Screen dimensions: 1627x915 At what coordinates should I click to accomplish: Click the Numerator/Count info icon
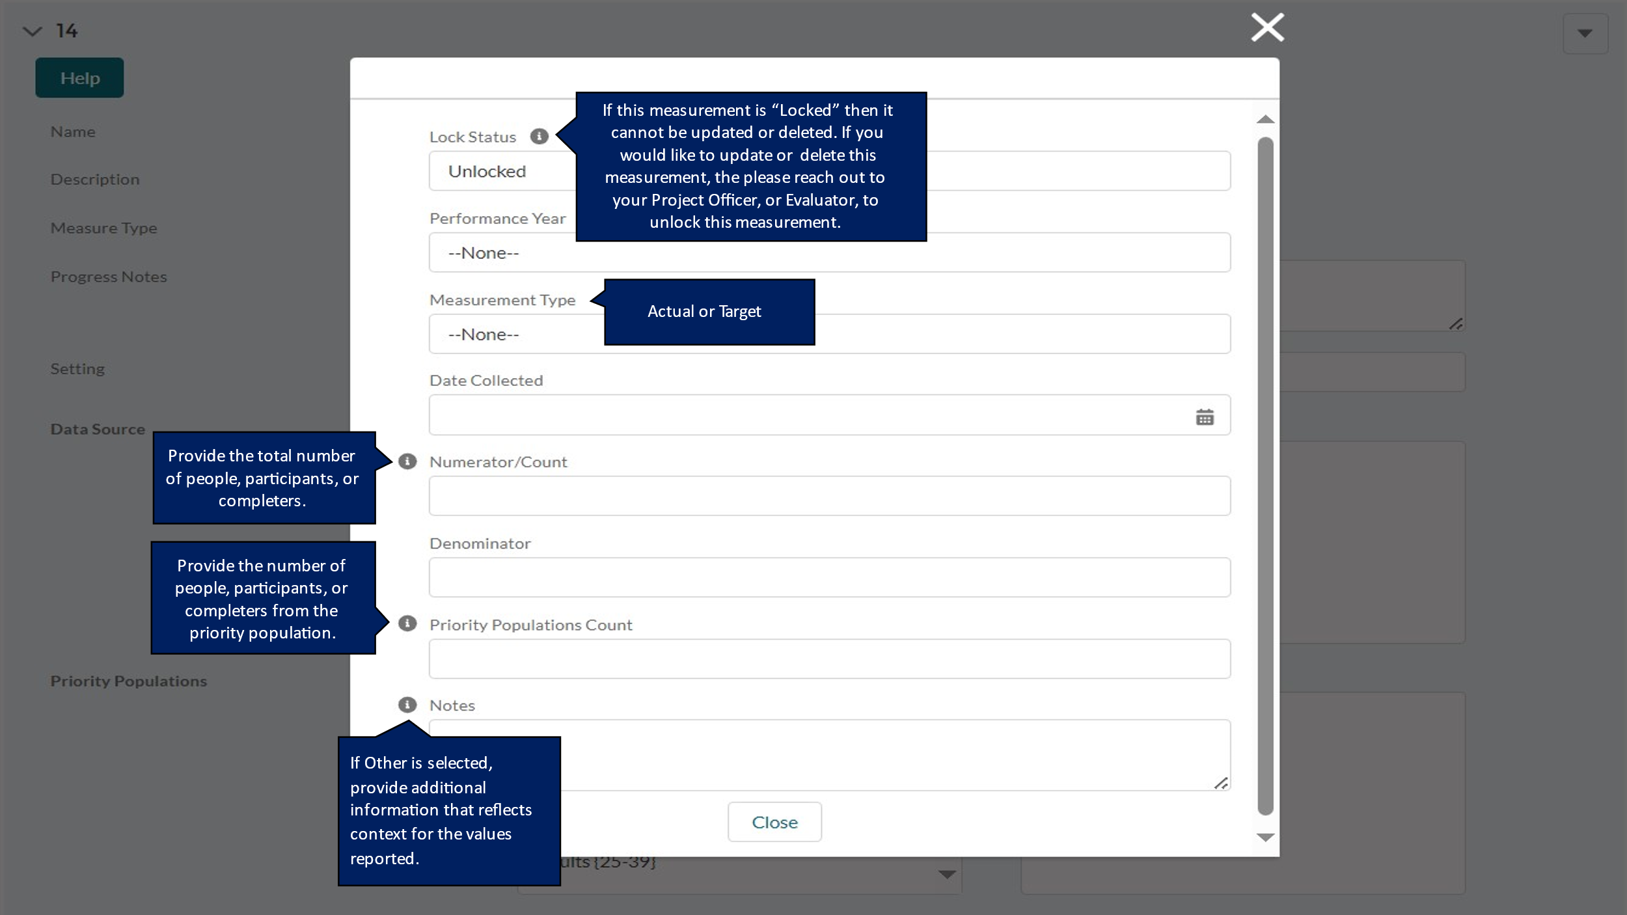click(x=407, y=461)
